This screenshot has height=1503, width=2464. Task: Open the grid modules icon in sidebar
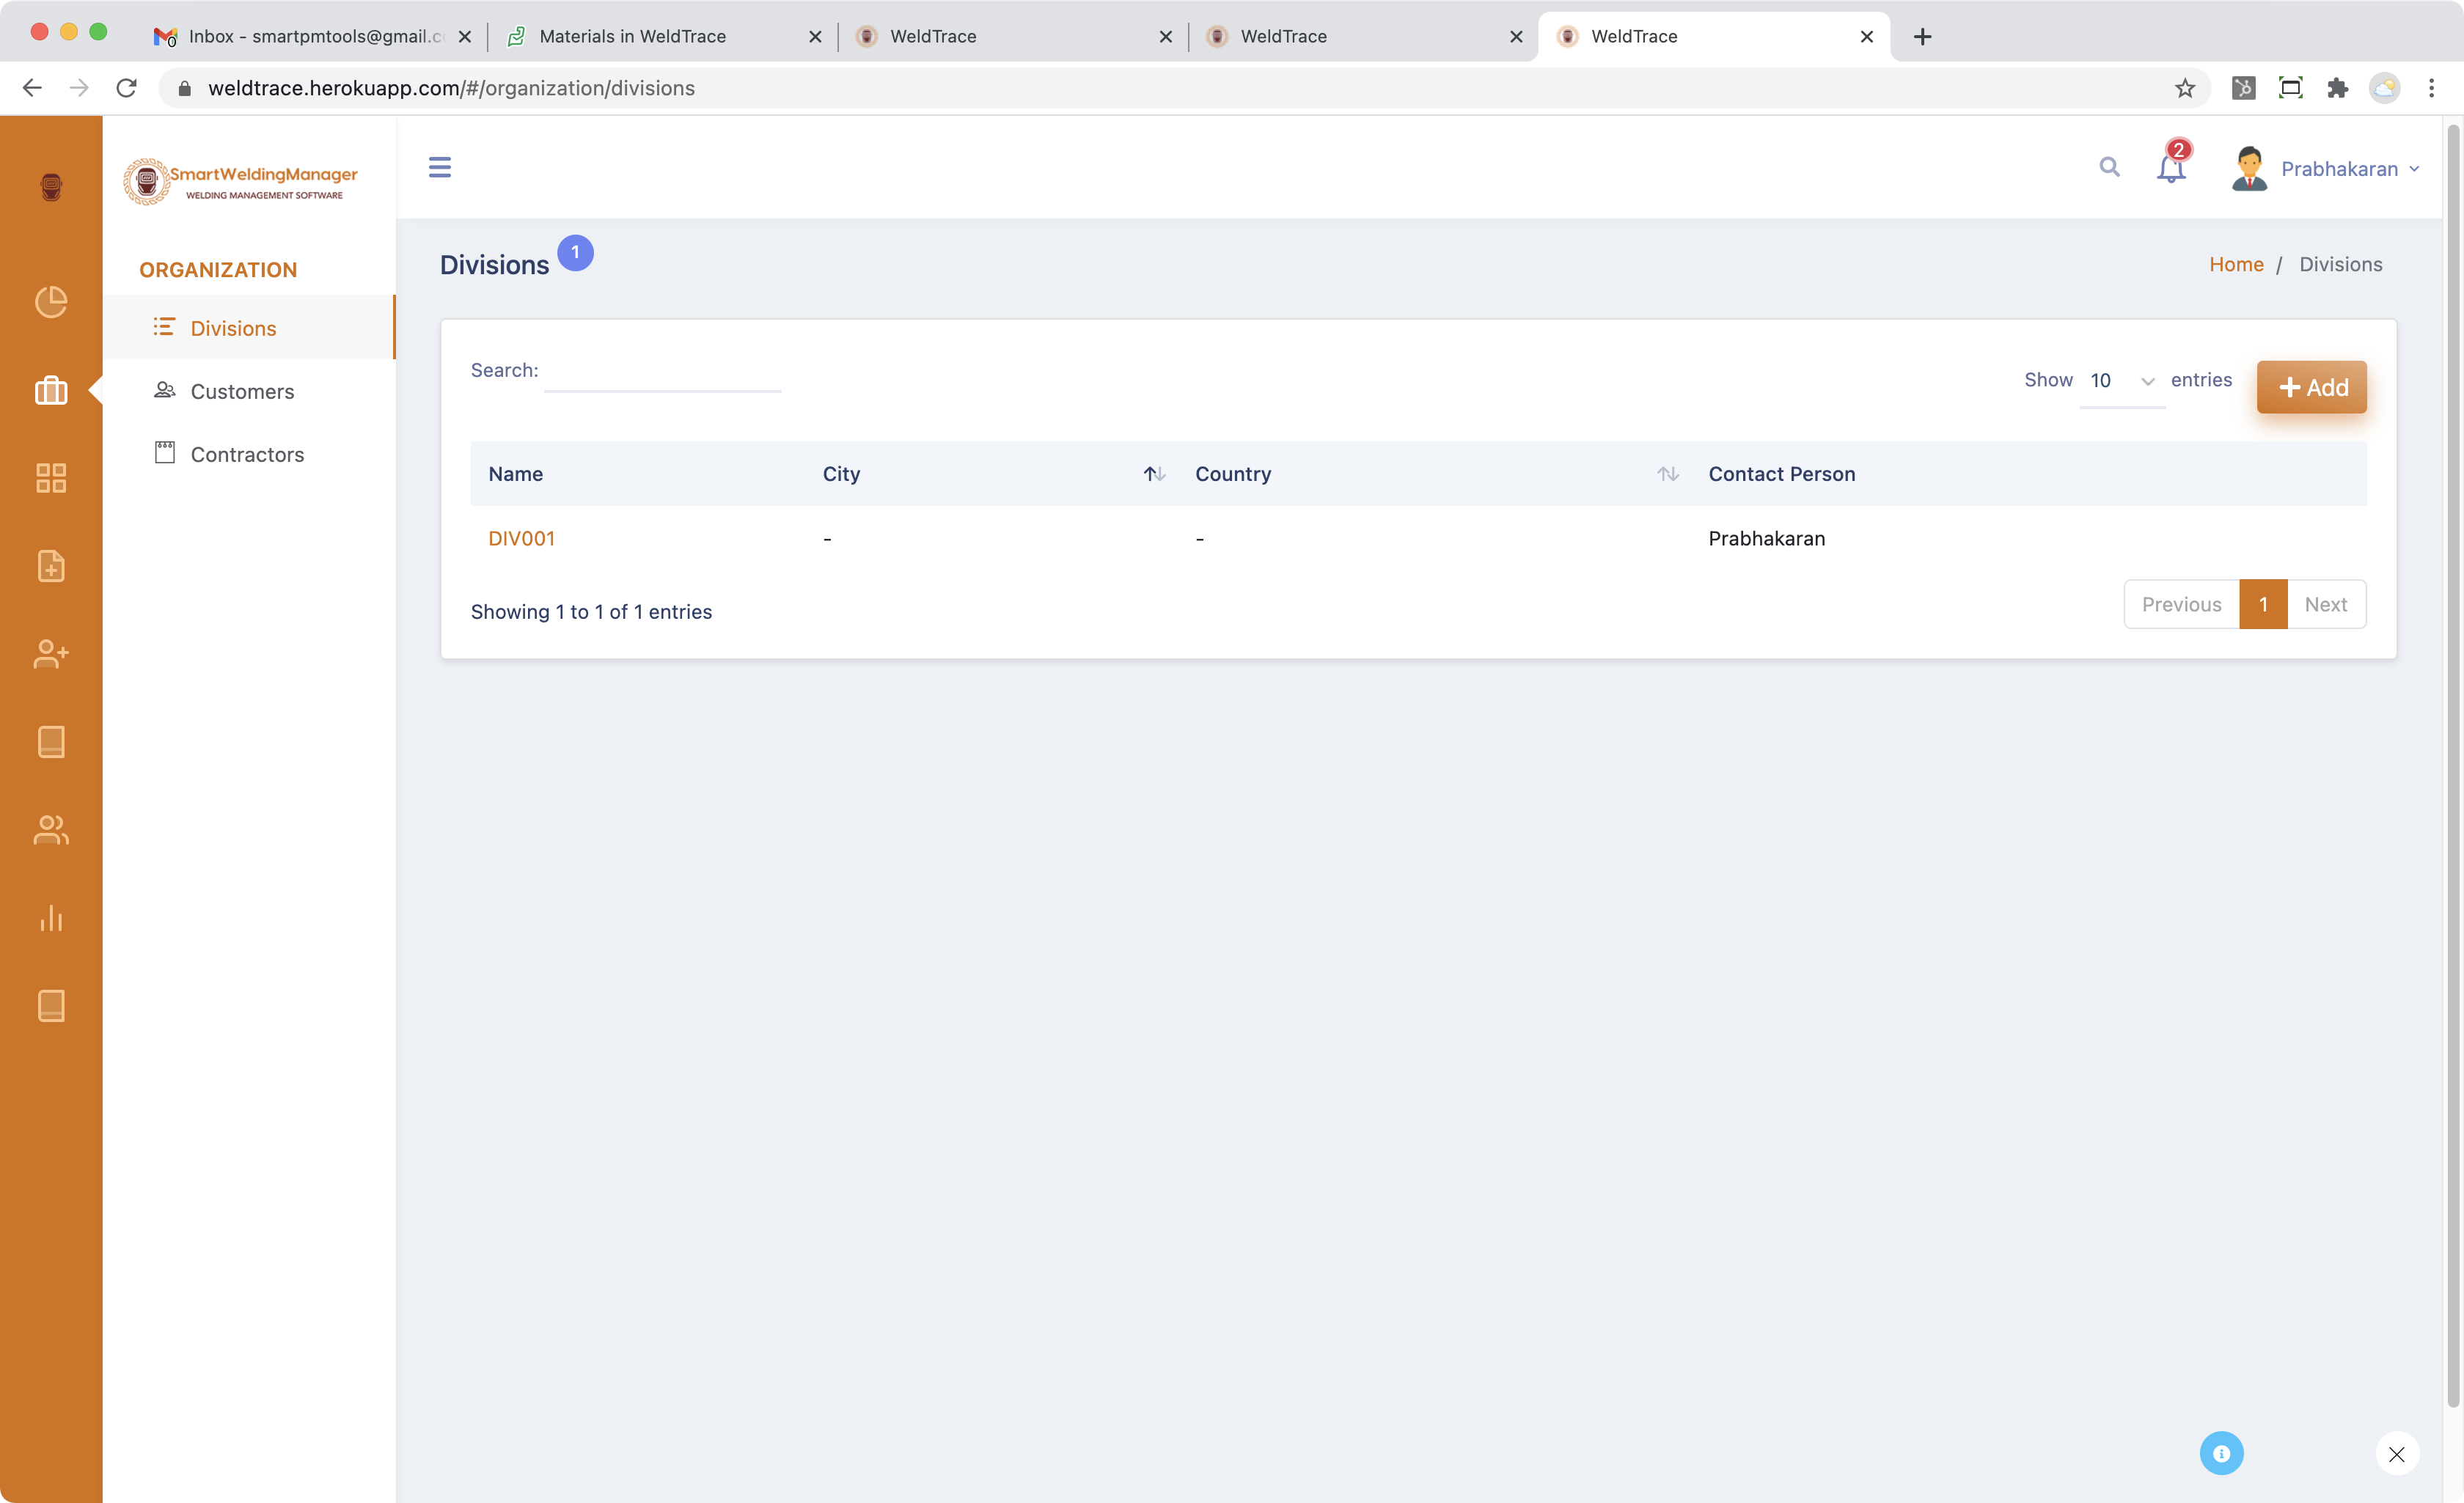pyautogui.click(x=51, y=478)
